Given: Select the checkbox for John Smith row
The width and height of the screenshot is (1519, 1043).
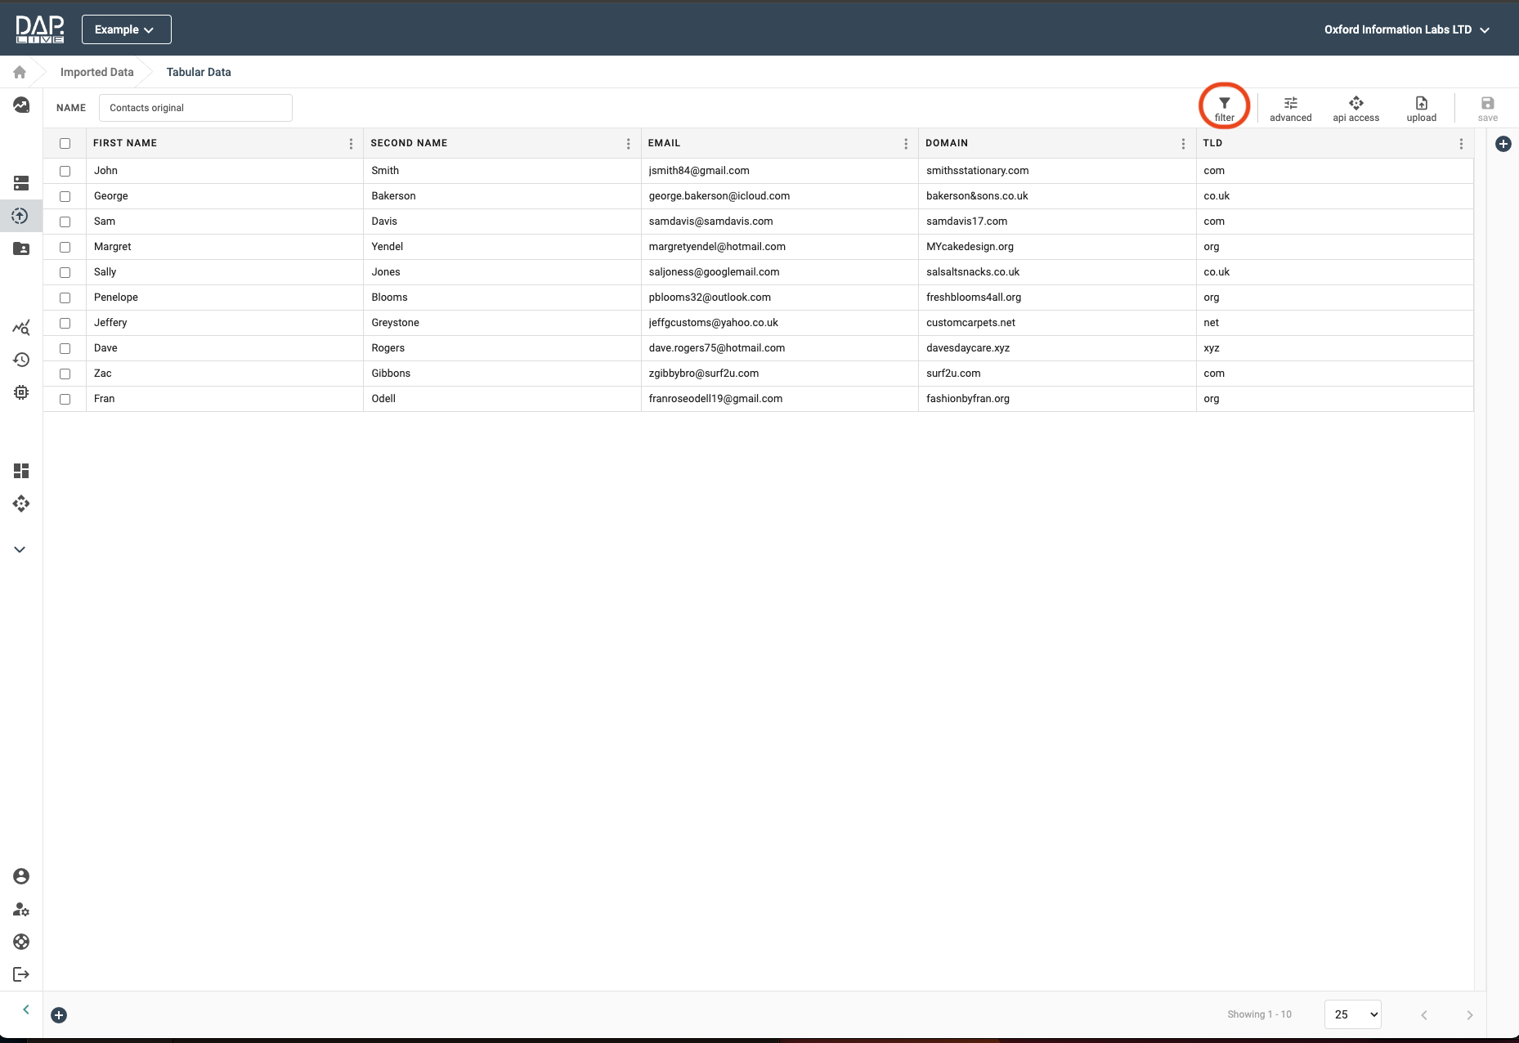Looking at the screenshot, I should [65, 171].
